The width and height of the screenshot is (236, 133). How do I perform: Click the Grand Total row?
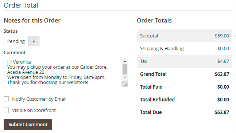185,74
